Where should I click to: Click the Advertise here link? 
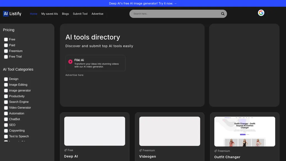74,75
